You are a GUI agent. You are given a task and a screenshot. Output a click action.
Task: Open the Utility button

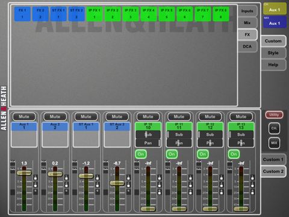(x=274, y=115)
